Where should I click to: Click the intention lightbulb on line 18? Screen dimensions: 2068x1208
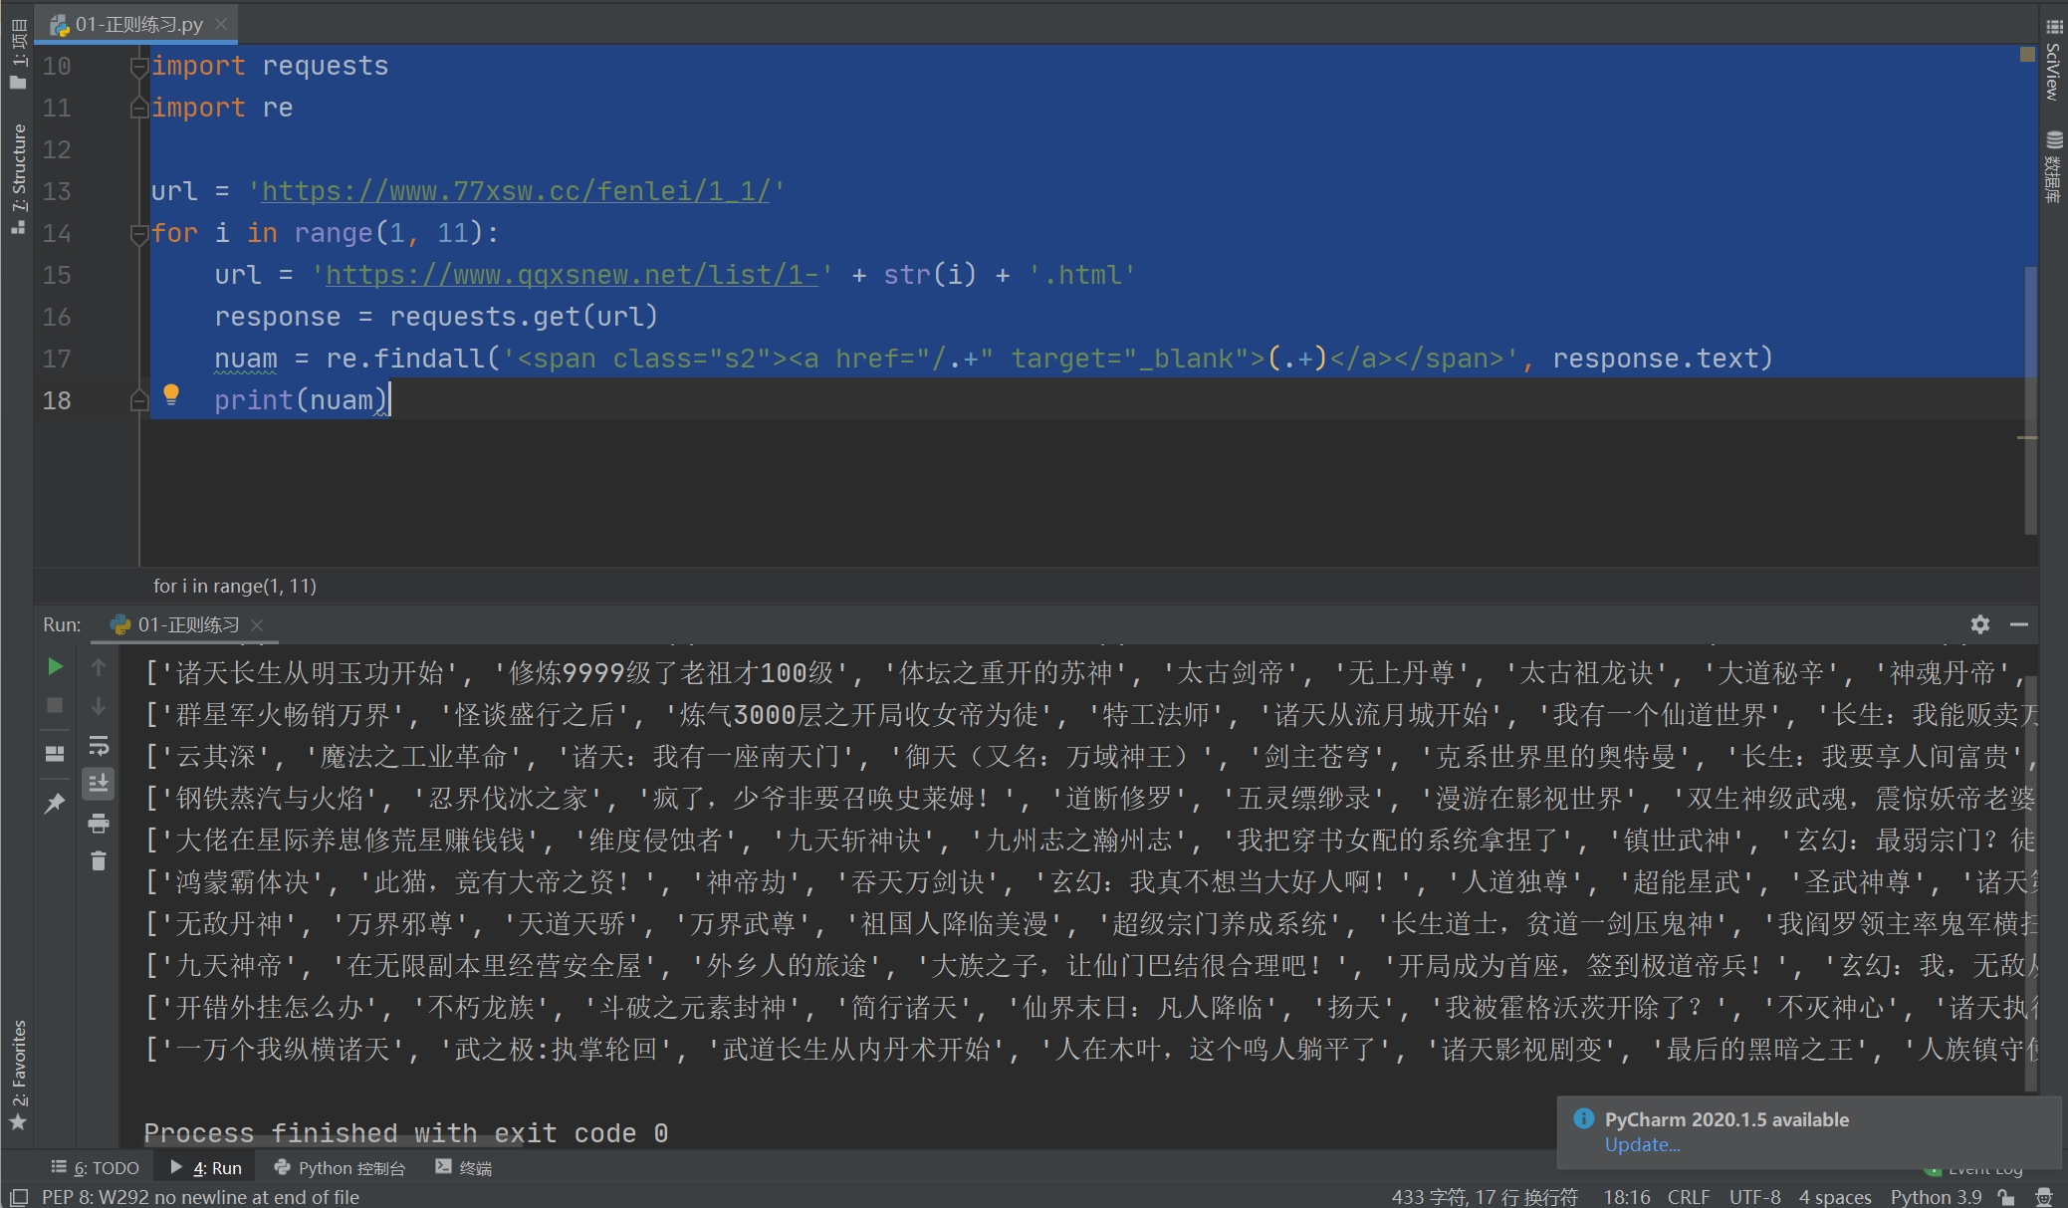pos(171,394)
